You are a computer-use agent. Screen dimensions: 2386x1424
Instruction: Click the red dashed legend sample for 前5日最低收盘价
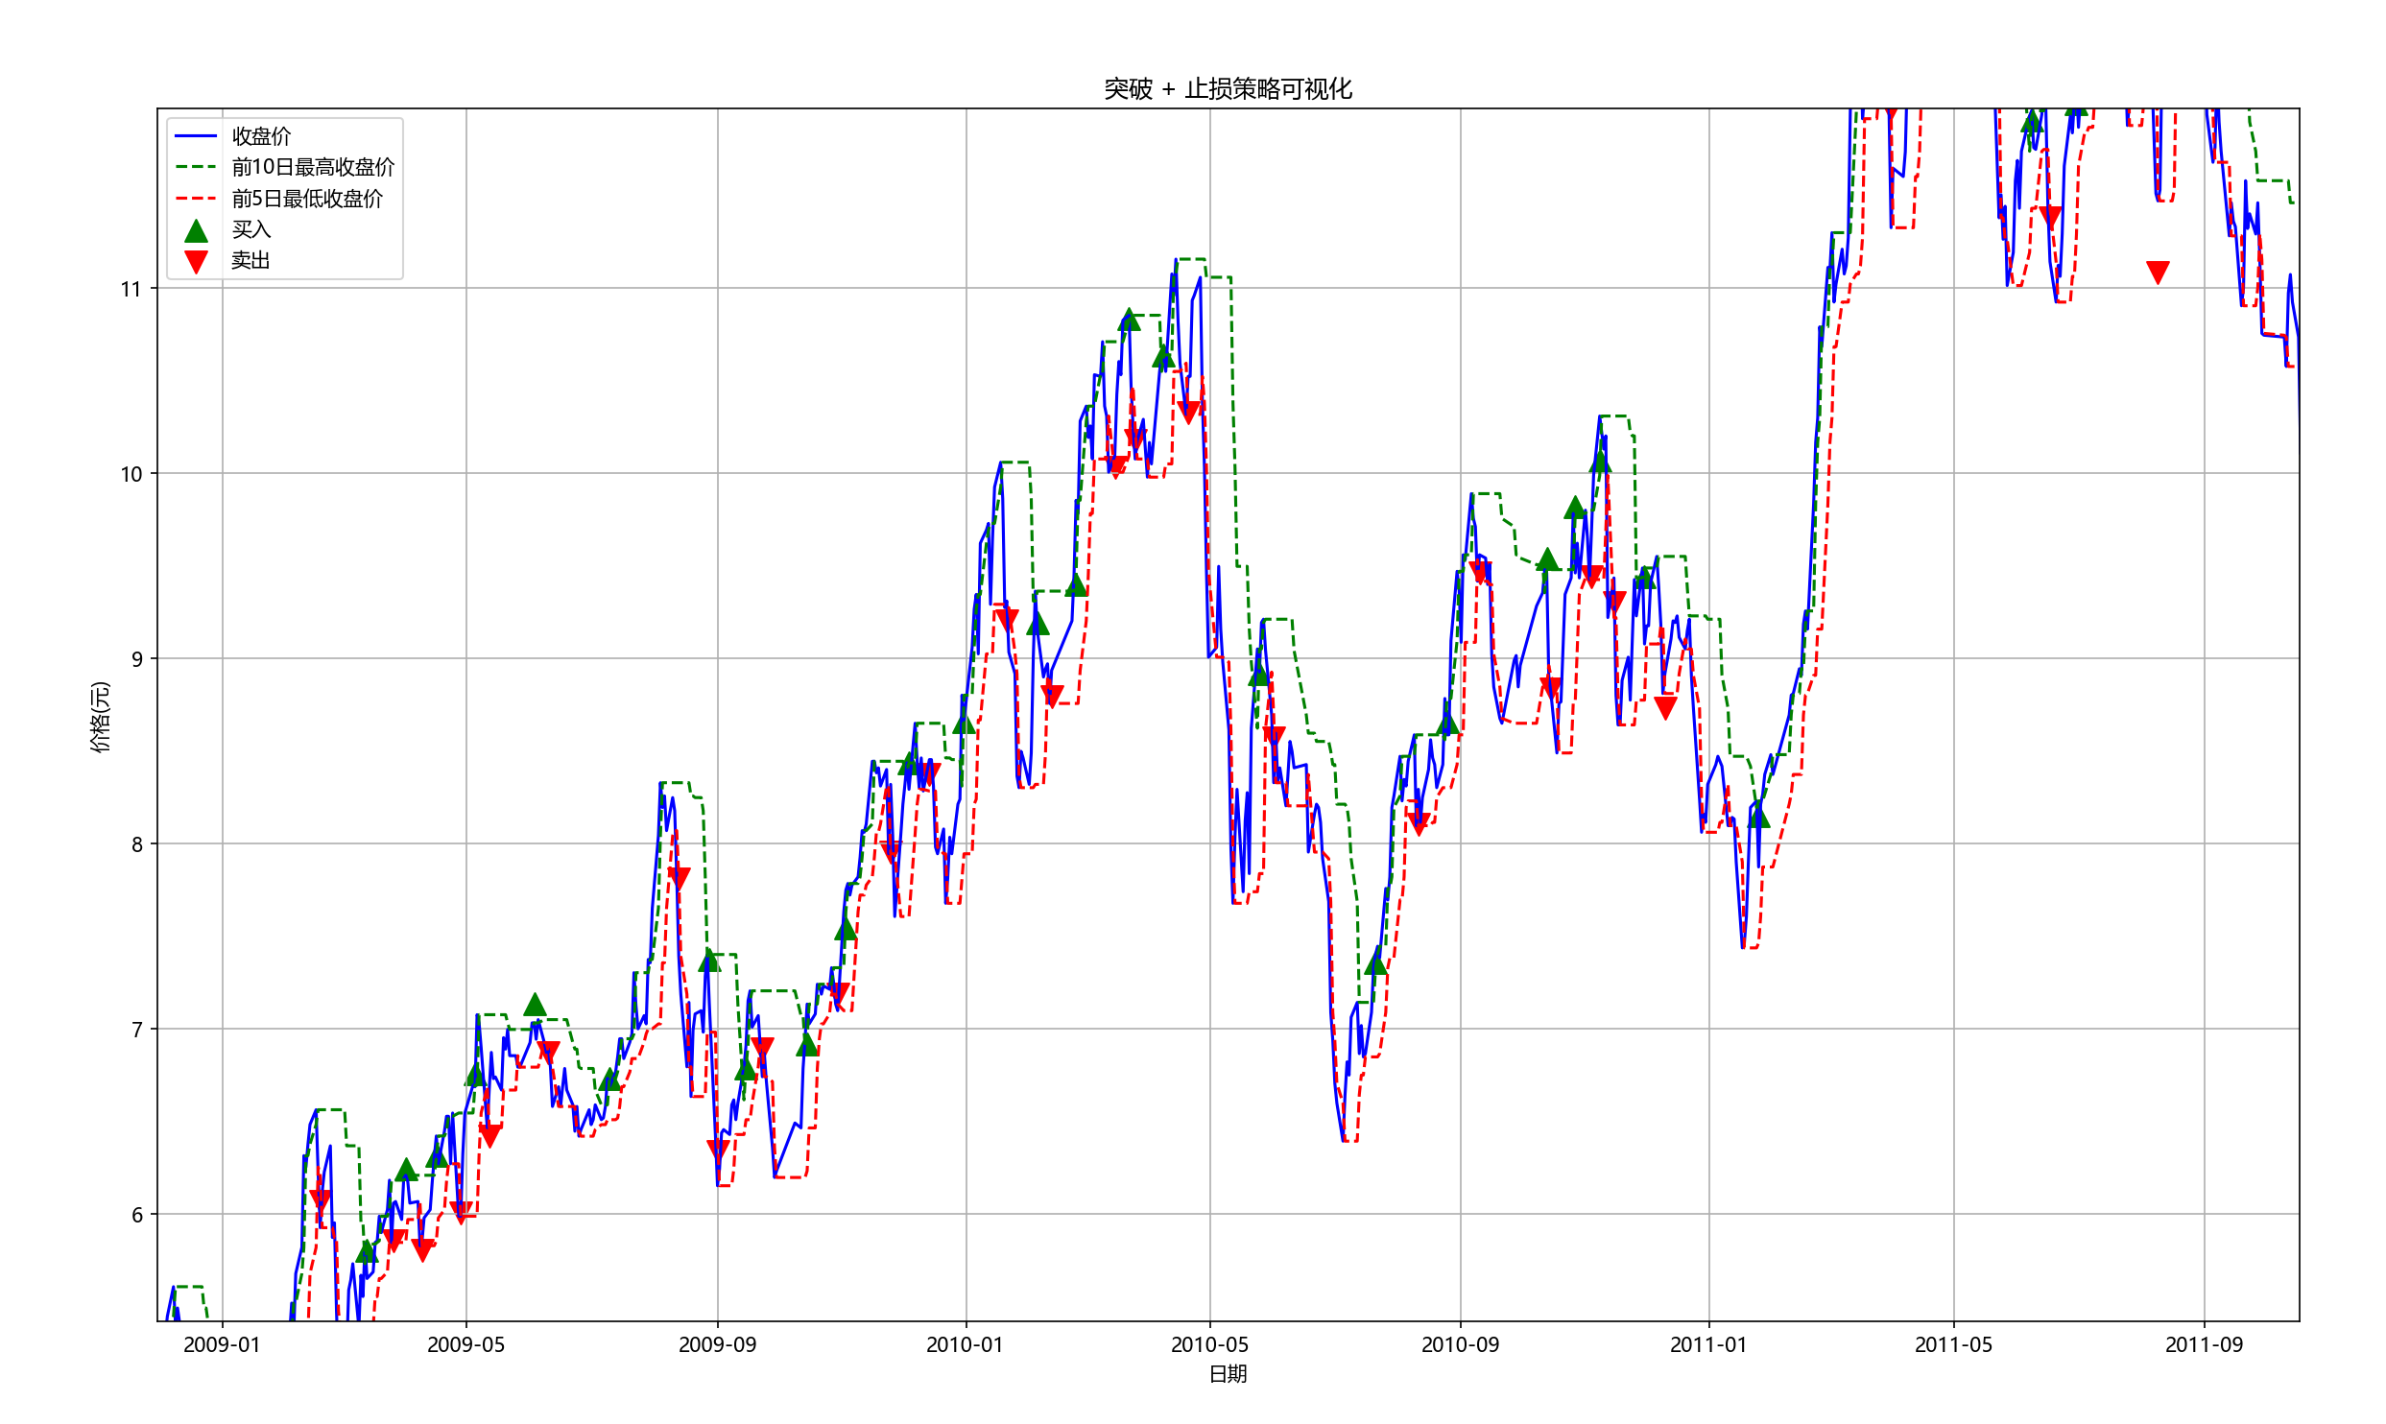[196, 199]
